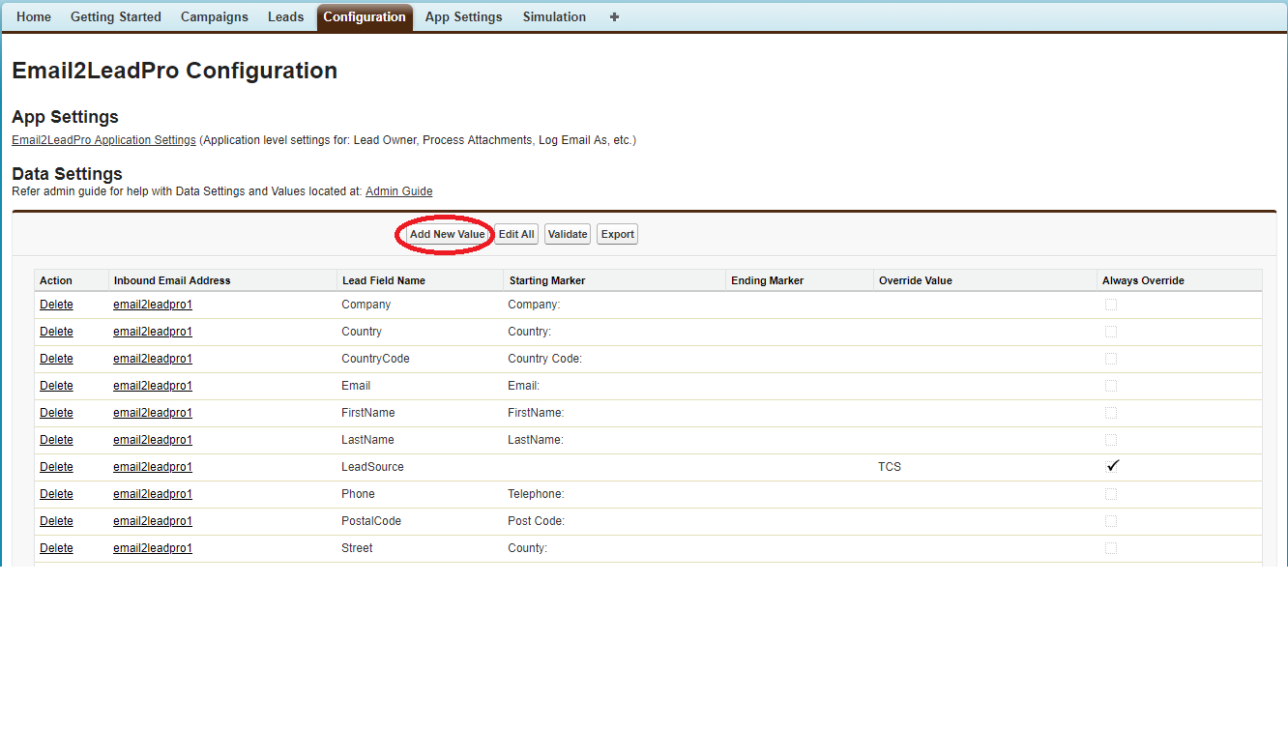1288x729 pixels.
Task: Click the Add New Value button
Action: (x=447, y=235)
